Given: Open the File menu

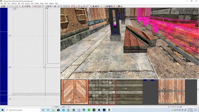Looking at the screenshot, I should click(2, 3).
